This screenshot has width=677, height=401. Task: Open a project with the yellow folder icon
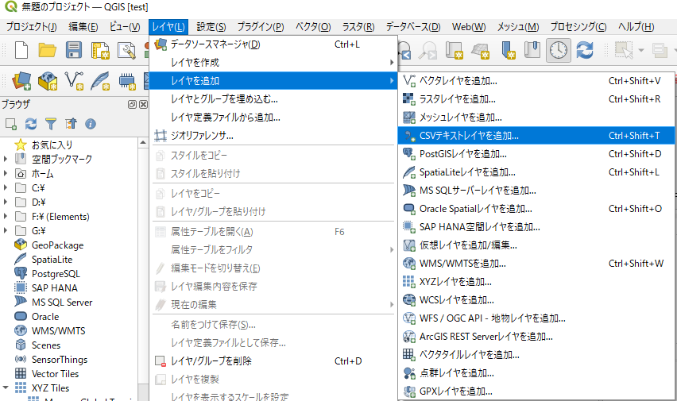point(48,51)
